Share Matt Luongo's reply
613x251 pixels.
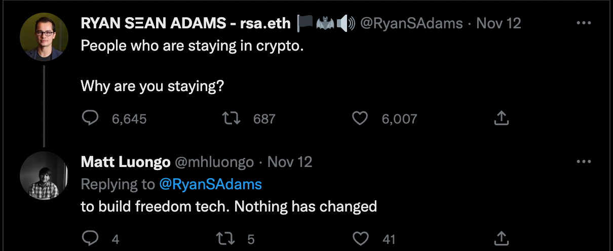501,238
